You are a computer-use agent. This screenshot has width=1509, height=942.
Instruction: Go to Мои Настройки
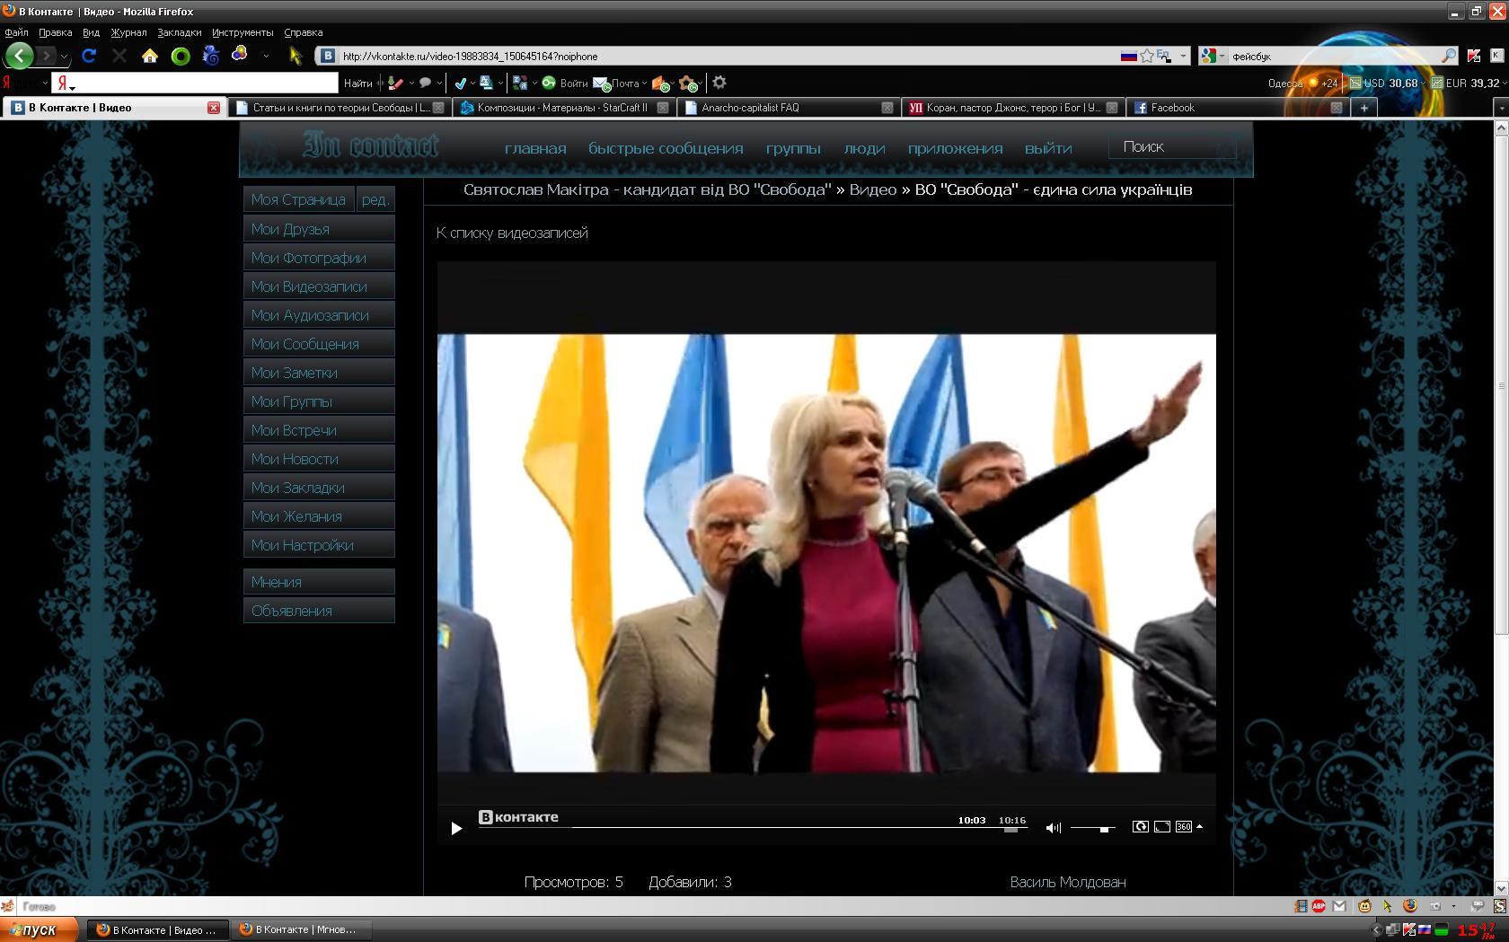coord(319,545)
